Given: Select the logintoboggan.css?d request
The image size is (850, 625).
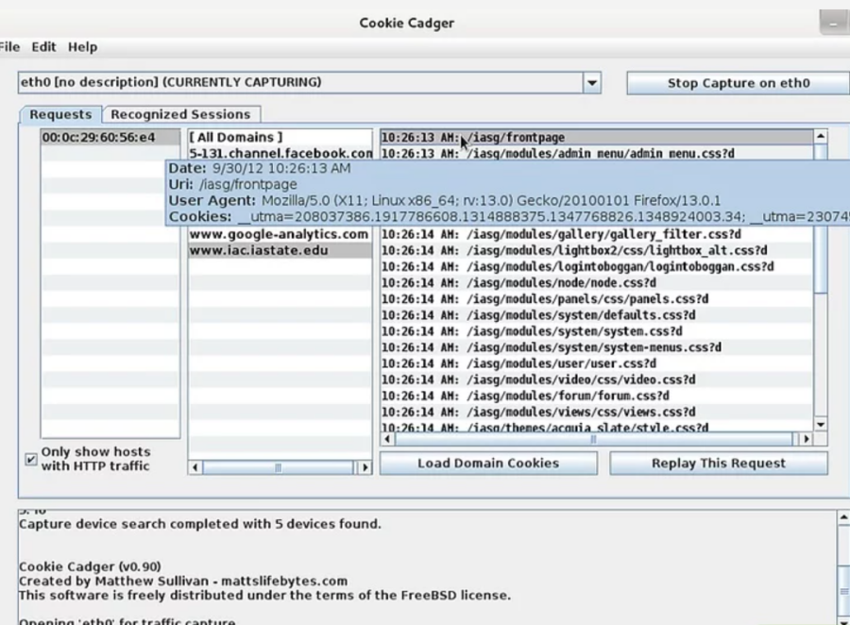Looking at the screenshot, I should click(x=596, y=266).
